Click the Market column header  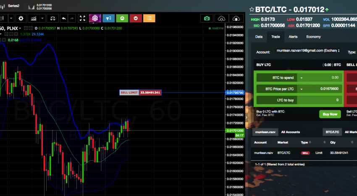tap(283, 142)
